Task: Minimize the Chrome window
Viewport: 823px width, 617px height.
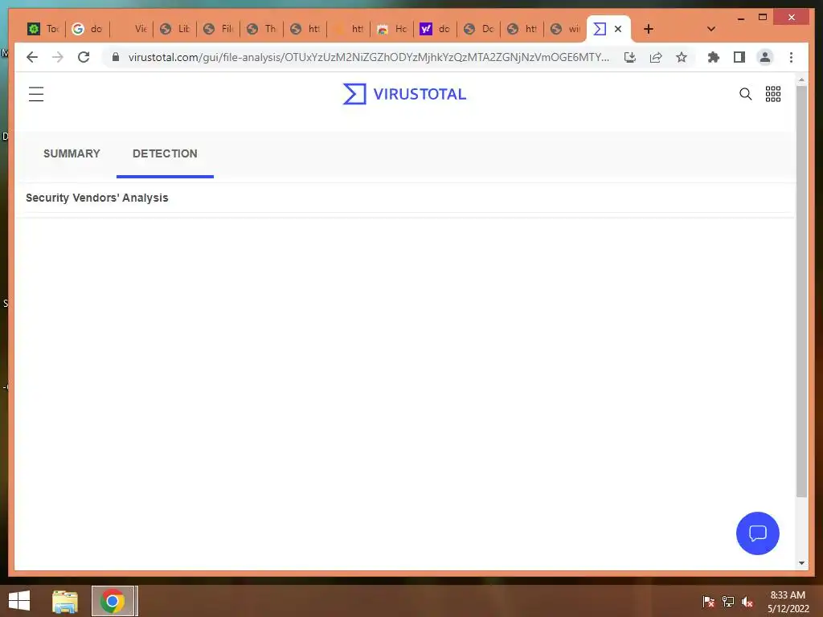Action: pyautogui.click(x=740, y=18)
